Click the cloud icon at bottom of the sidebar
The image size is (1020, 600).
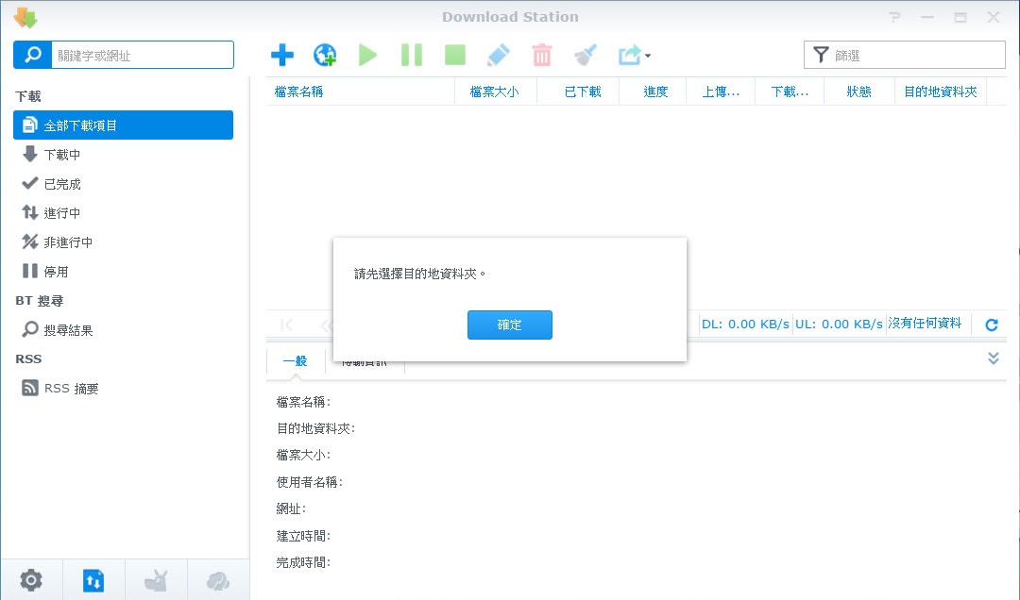click(218, 580)
